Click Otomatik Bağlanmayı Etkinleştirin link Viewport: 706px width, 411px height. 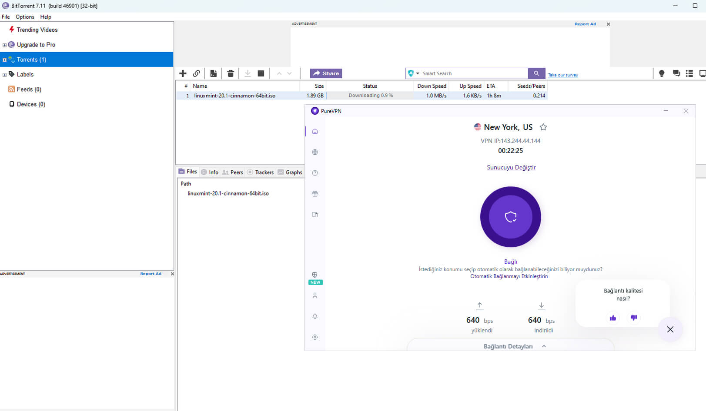[x=509, y=276]
